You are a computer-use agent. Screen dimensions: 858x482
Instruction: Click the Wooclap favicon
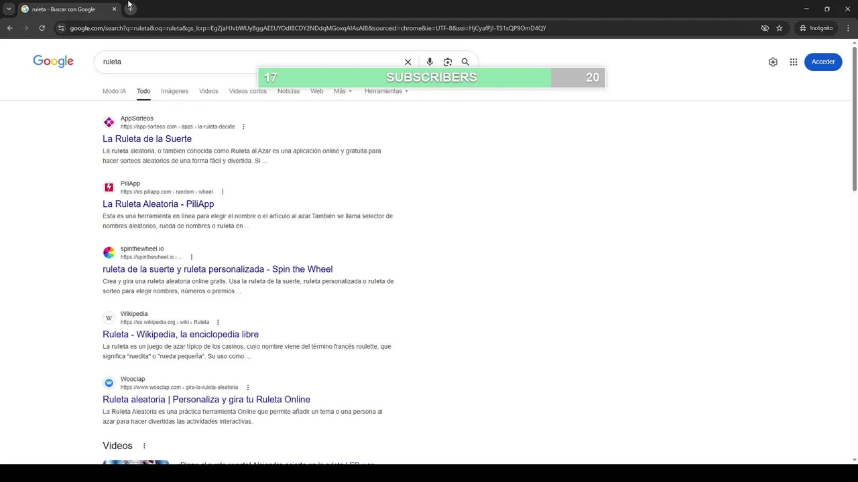click(109, 383)
